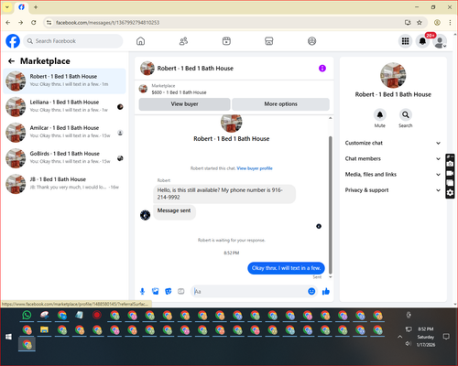This screenshot has height=366, width=458.
Task: Choose a sticker from the sticker icon
Action: [169, 292]
